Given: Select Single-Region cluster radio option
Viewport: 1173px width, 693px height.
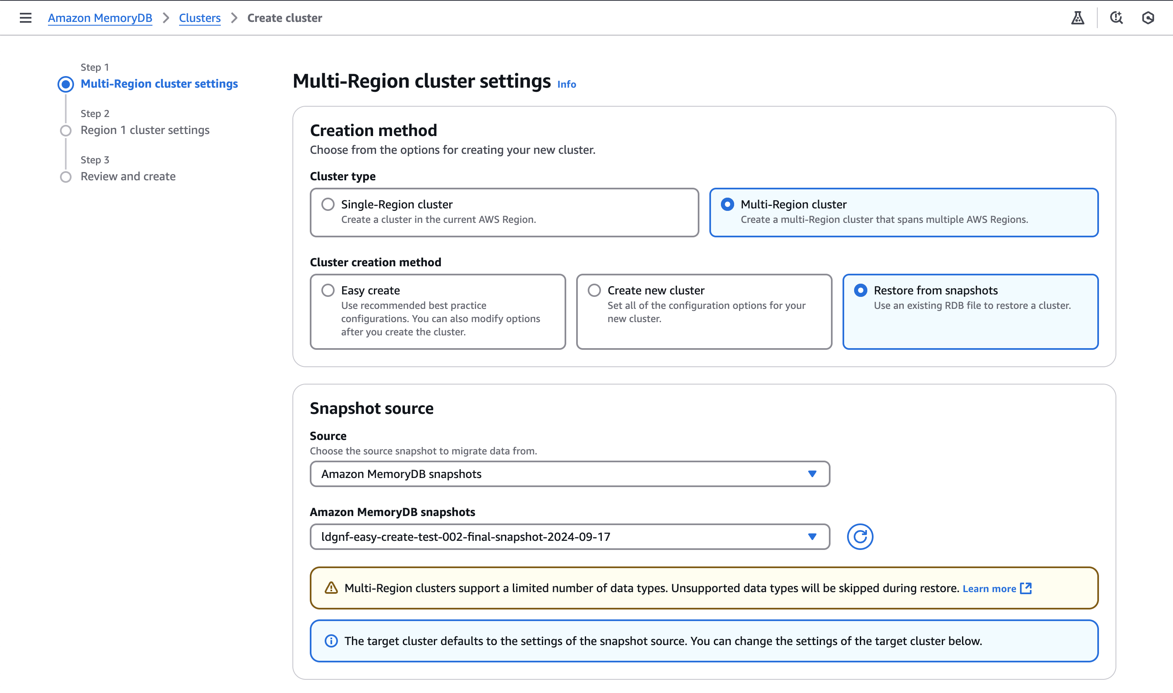Looking at the screenshot, I should click(328, 204).
